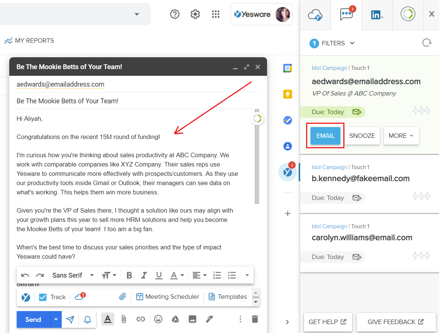
Task: Toggle bulleted list
Action: [232, 275]
